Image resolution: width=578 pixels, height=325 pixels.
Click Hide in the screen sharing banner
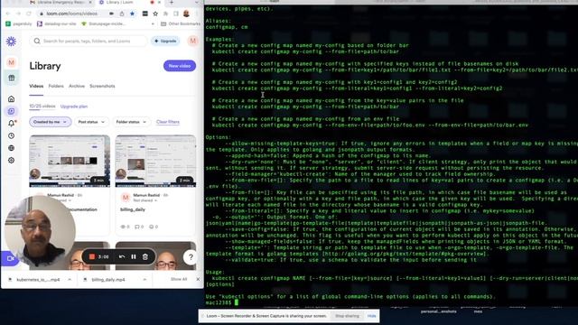coord(371,316)
